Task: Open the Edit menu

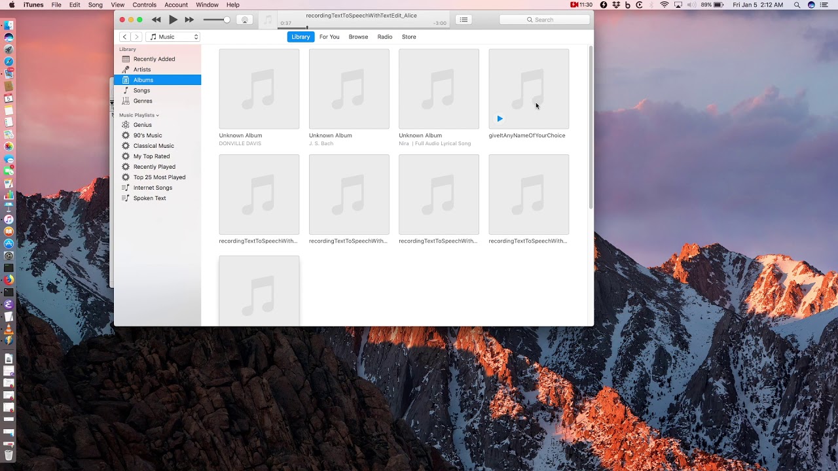Action: click(75, 5)
